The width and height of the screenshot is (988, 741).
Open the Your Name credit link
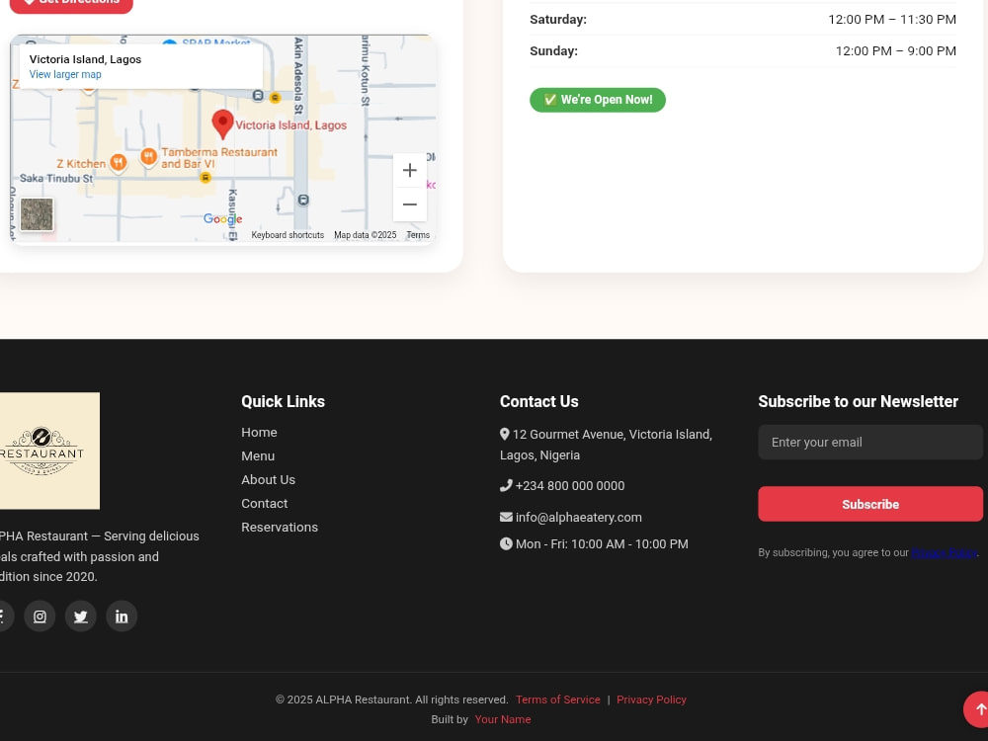click(502, 719)
